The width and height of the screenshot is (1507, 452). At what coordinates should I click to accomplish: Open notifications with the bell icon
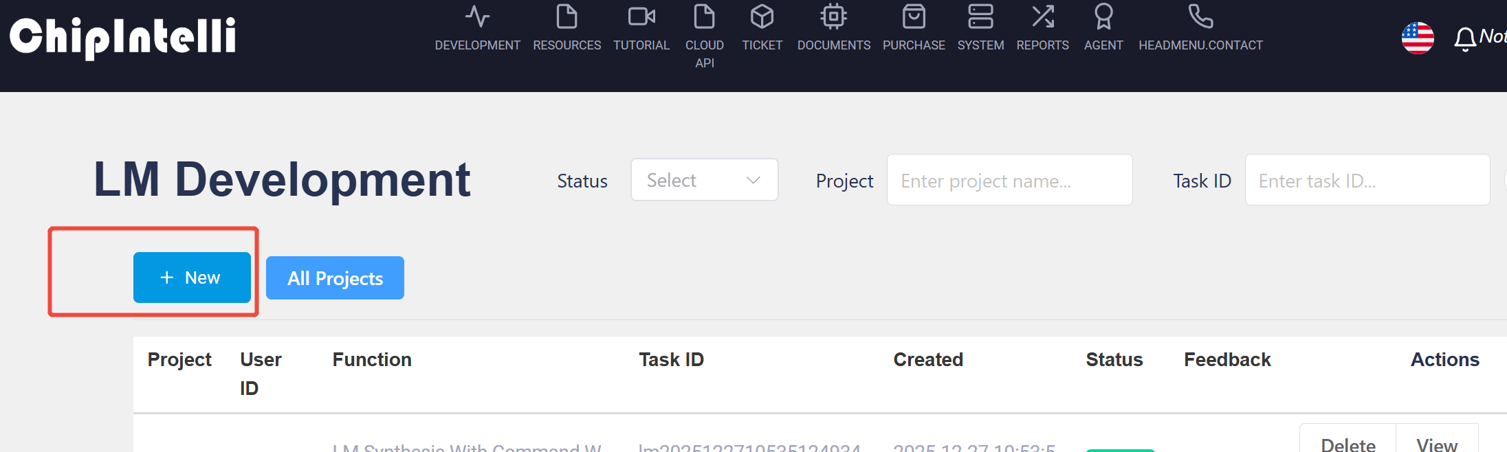click(1465, 39)
